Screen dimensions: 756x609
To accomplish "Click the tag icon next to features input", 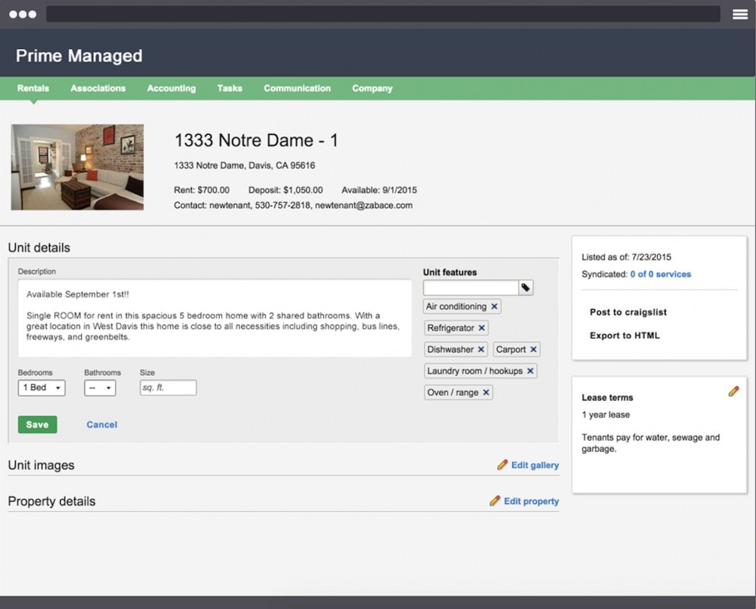I will coord(526,288).
